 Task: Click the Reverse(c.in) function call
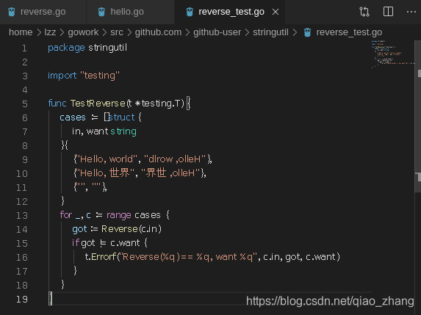point(132,229)
